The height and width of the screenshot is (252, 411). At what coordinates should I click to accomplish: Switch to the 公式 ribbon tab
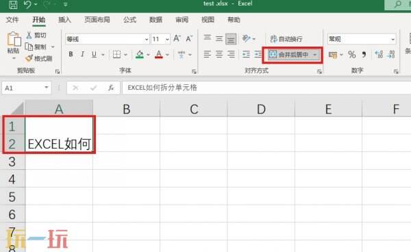click(x=129, y=20)
